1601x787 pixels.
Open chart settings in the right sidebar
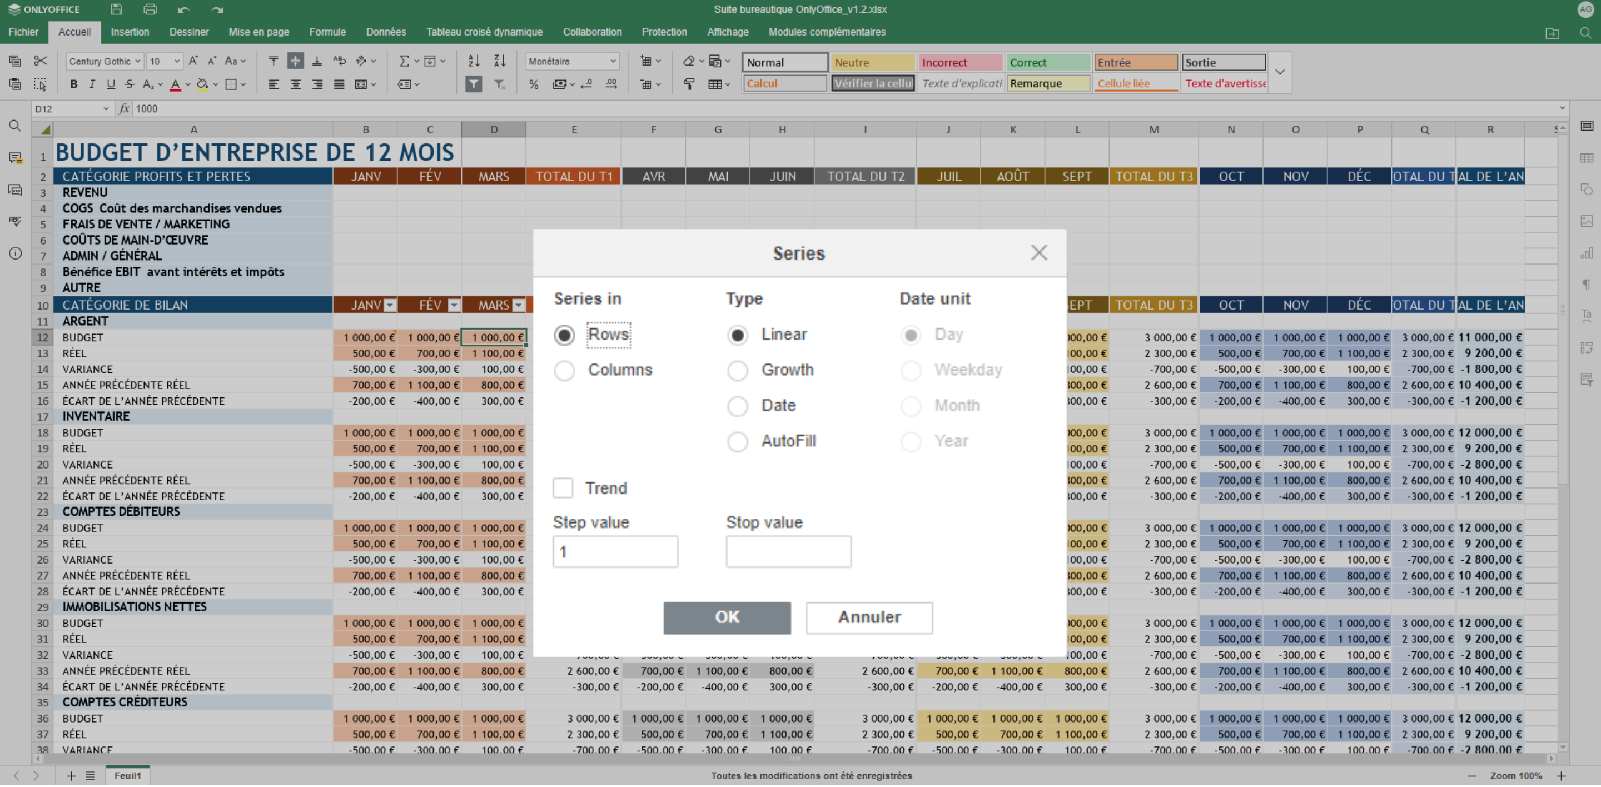click(x=1587, y=253)
